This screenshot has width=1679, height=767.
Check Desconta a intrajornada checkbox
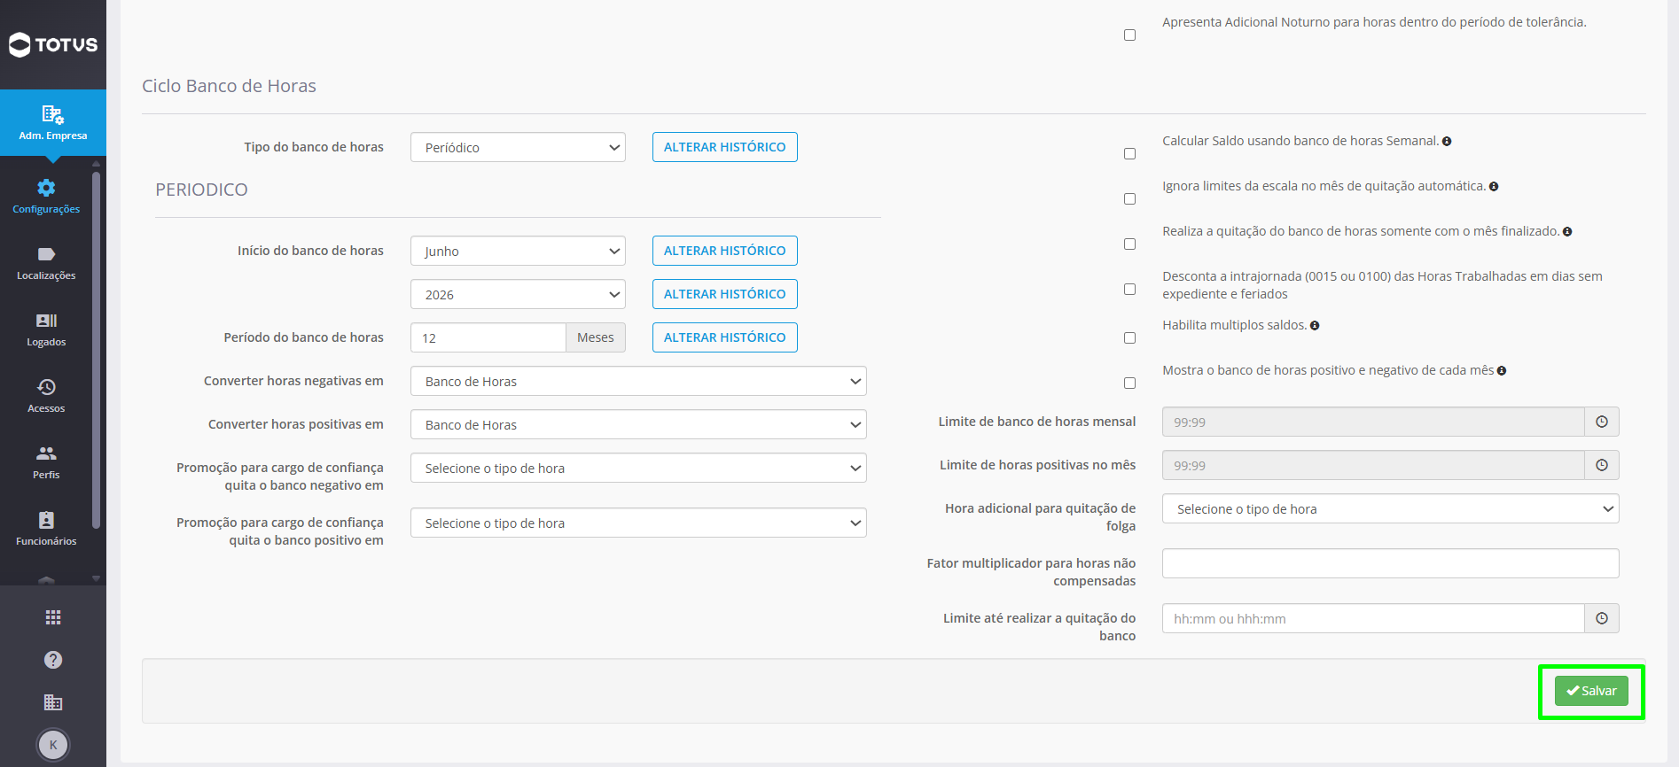(x=1129, y=290)
